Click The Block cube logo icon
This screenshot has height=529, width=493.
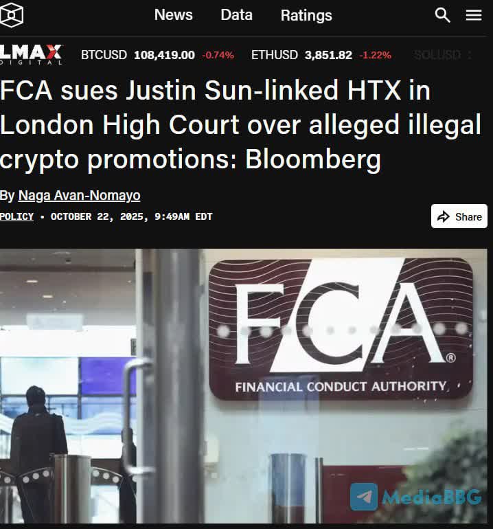12,15
